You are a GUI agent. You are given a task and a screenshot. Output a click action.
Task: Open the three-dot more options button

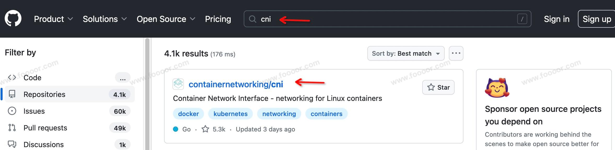(x=456, y=53)
